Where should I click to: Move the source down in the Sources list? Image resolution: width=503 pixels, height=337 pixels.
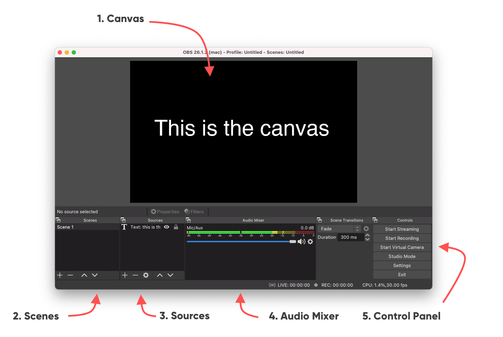(x=170, y=275)
